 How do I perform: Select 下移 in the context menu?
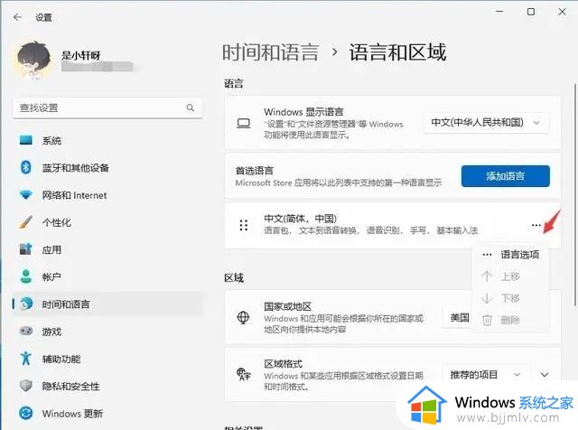click(x=510, y=298)
